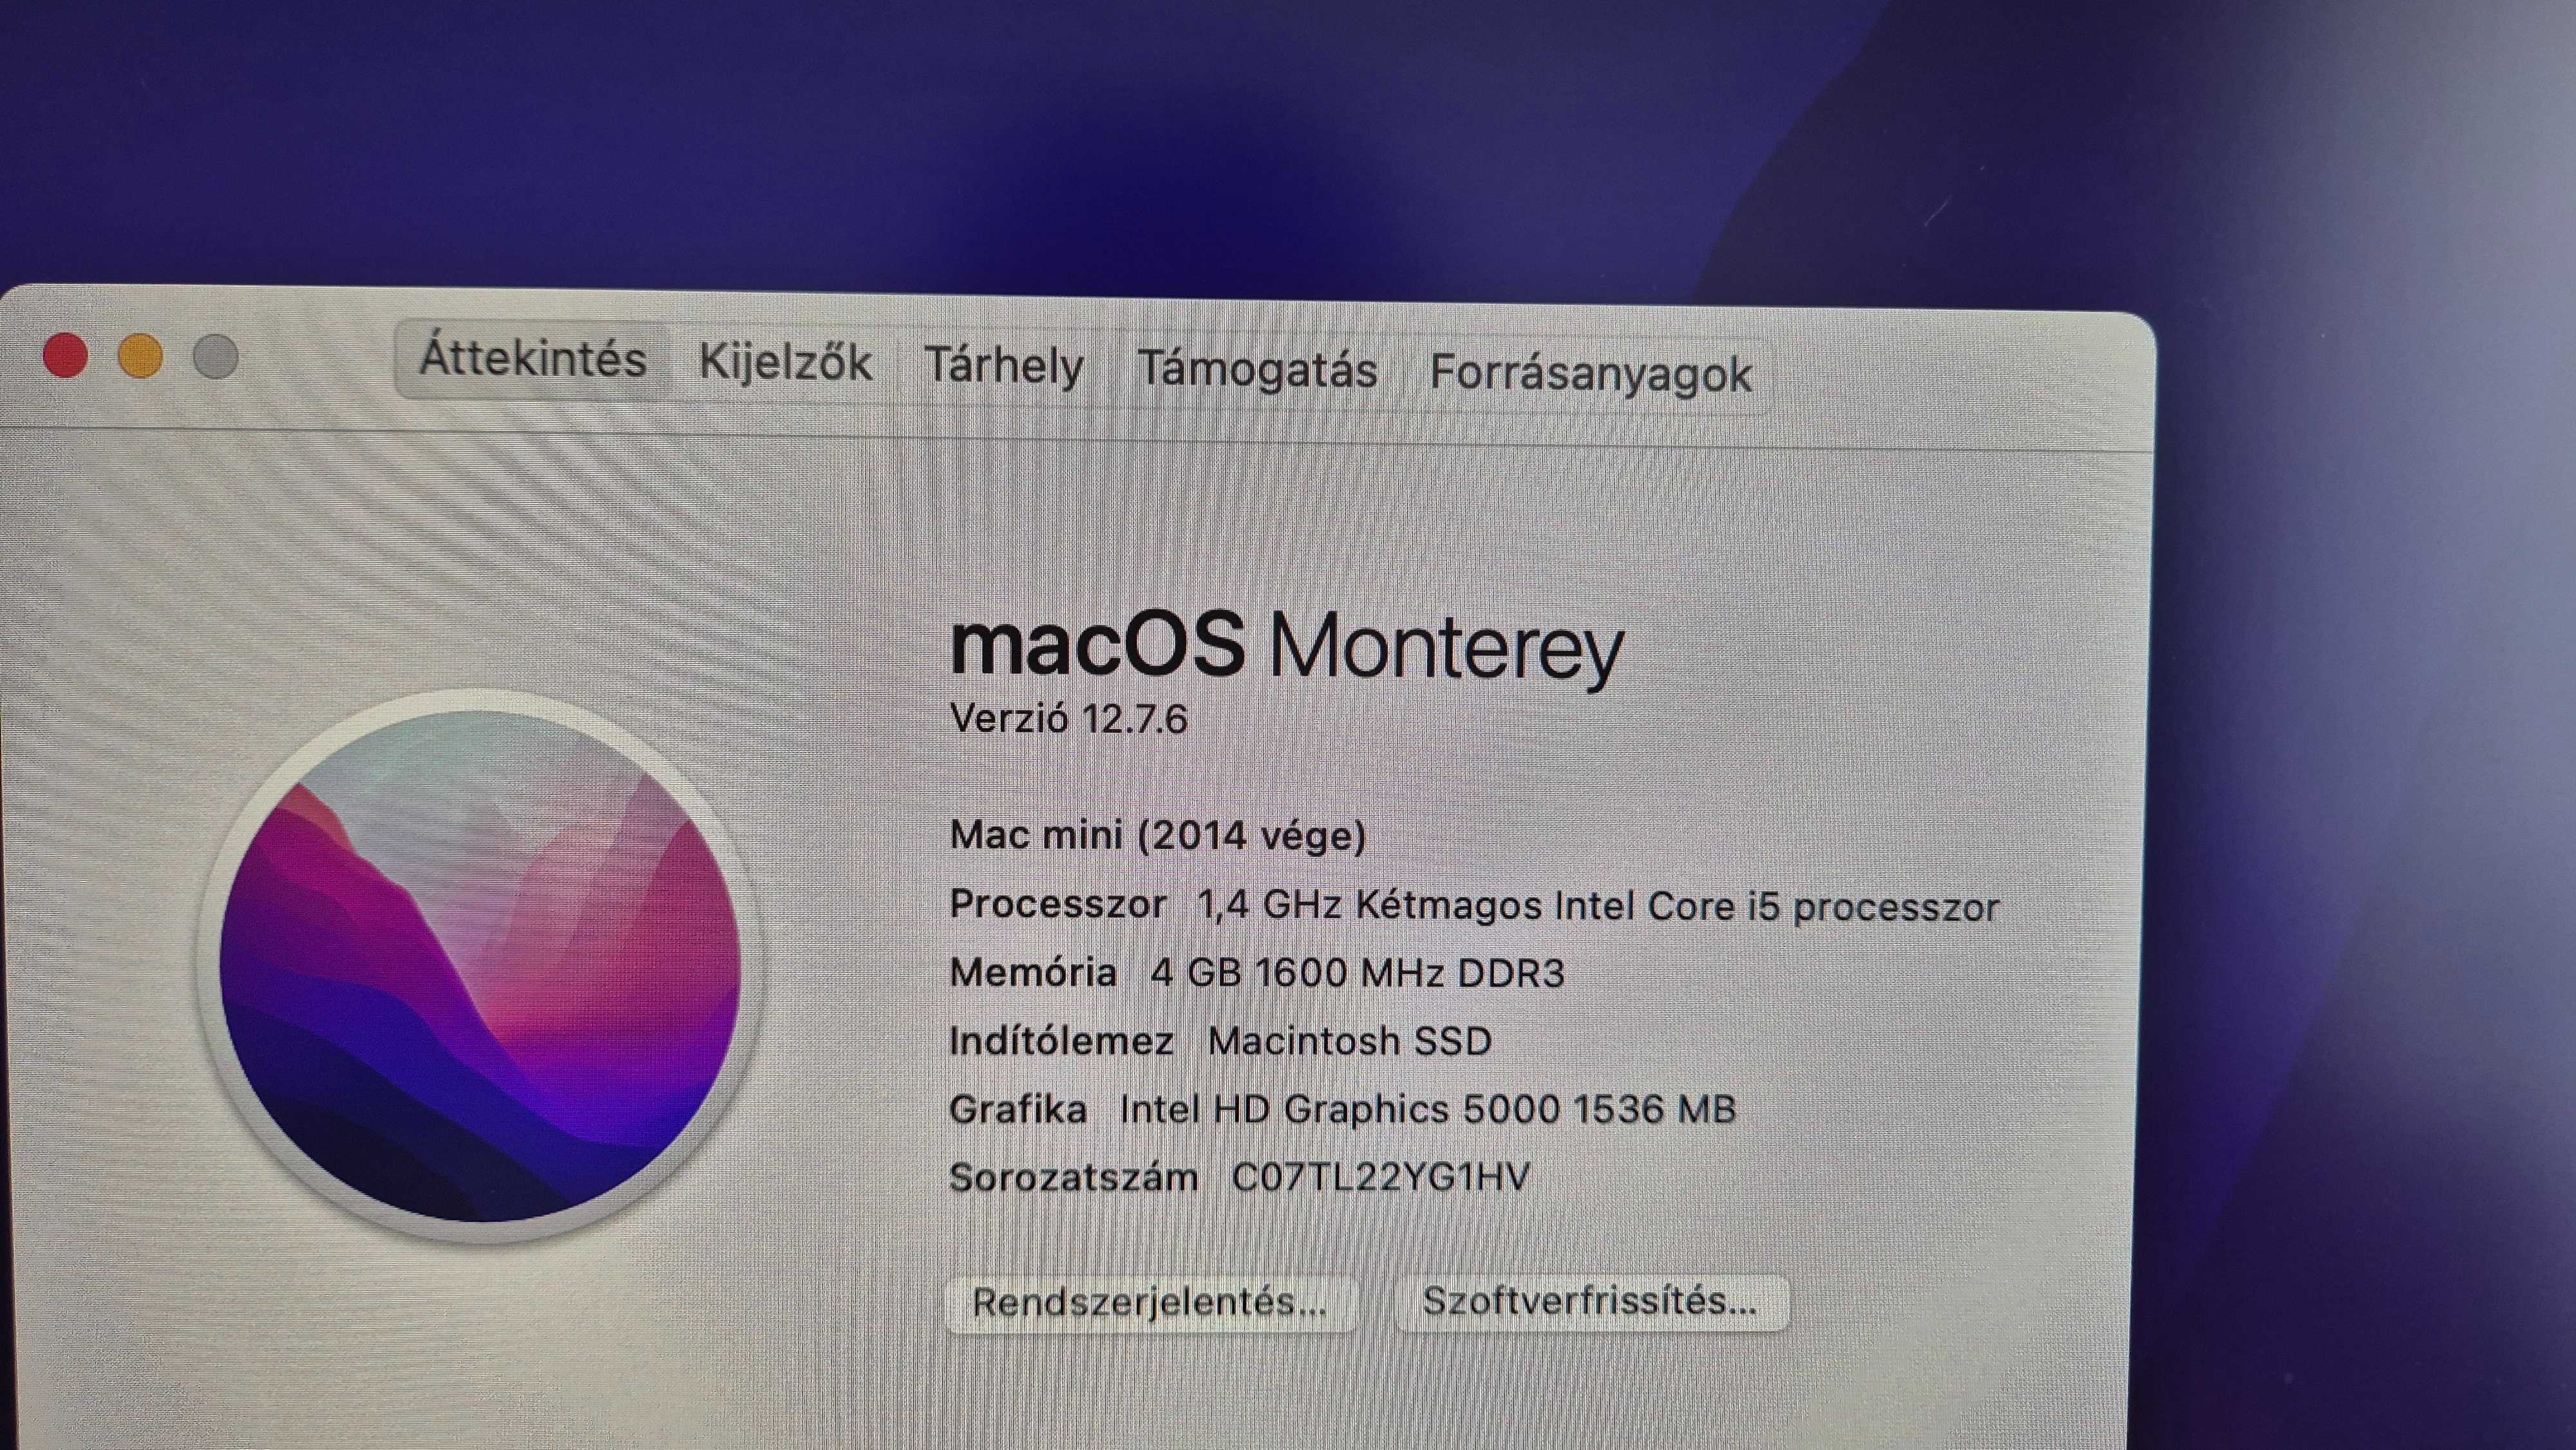Close the About This Mac window
The width and height of the screenshot is (2576, 1450).
66,355
